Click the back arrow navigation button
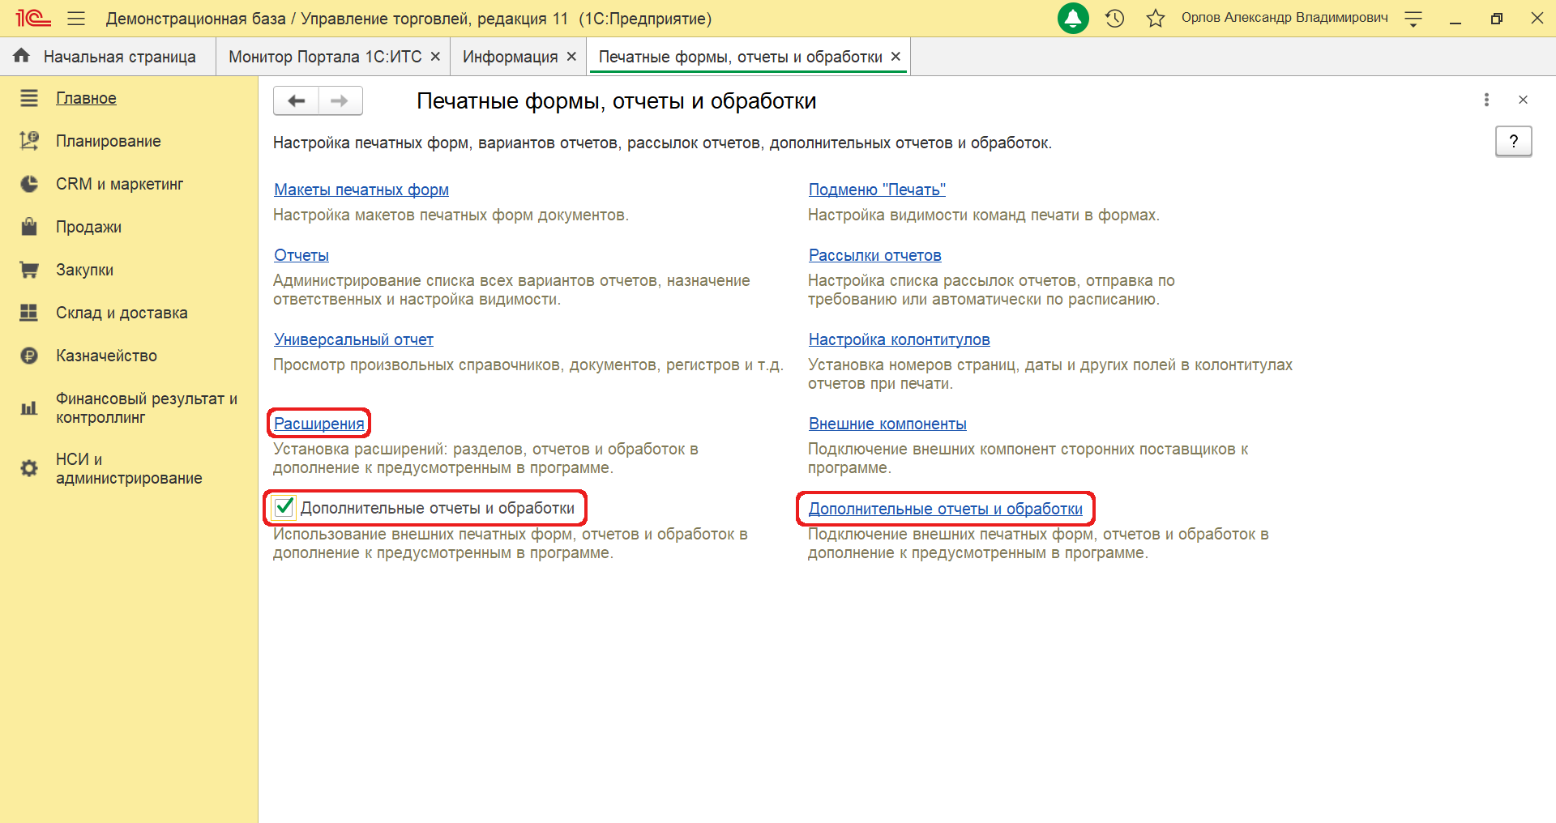 [x=296, y=101]
